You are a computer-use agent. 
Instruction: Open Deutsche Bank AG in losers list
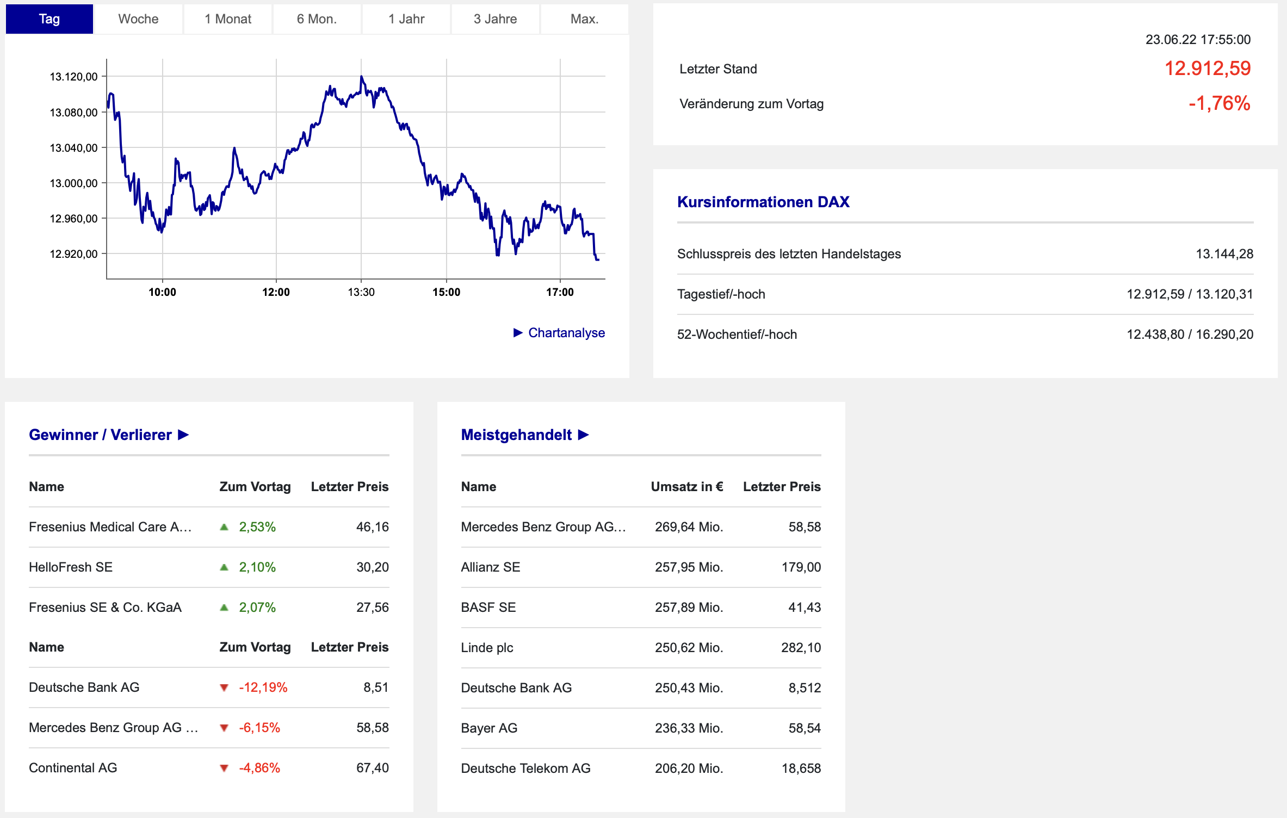coord(84,687)
